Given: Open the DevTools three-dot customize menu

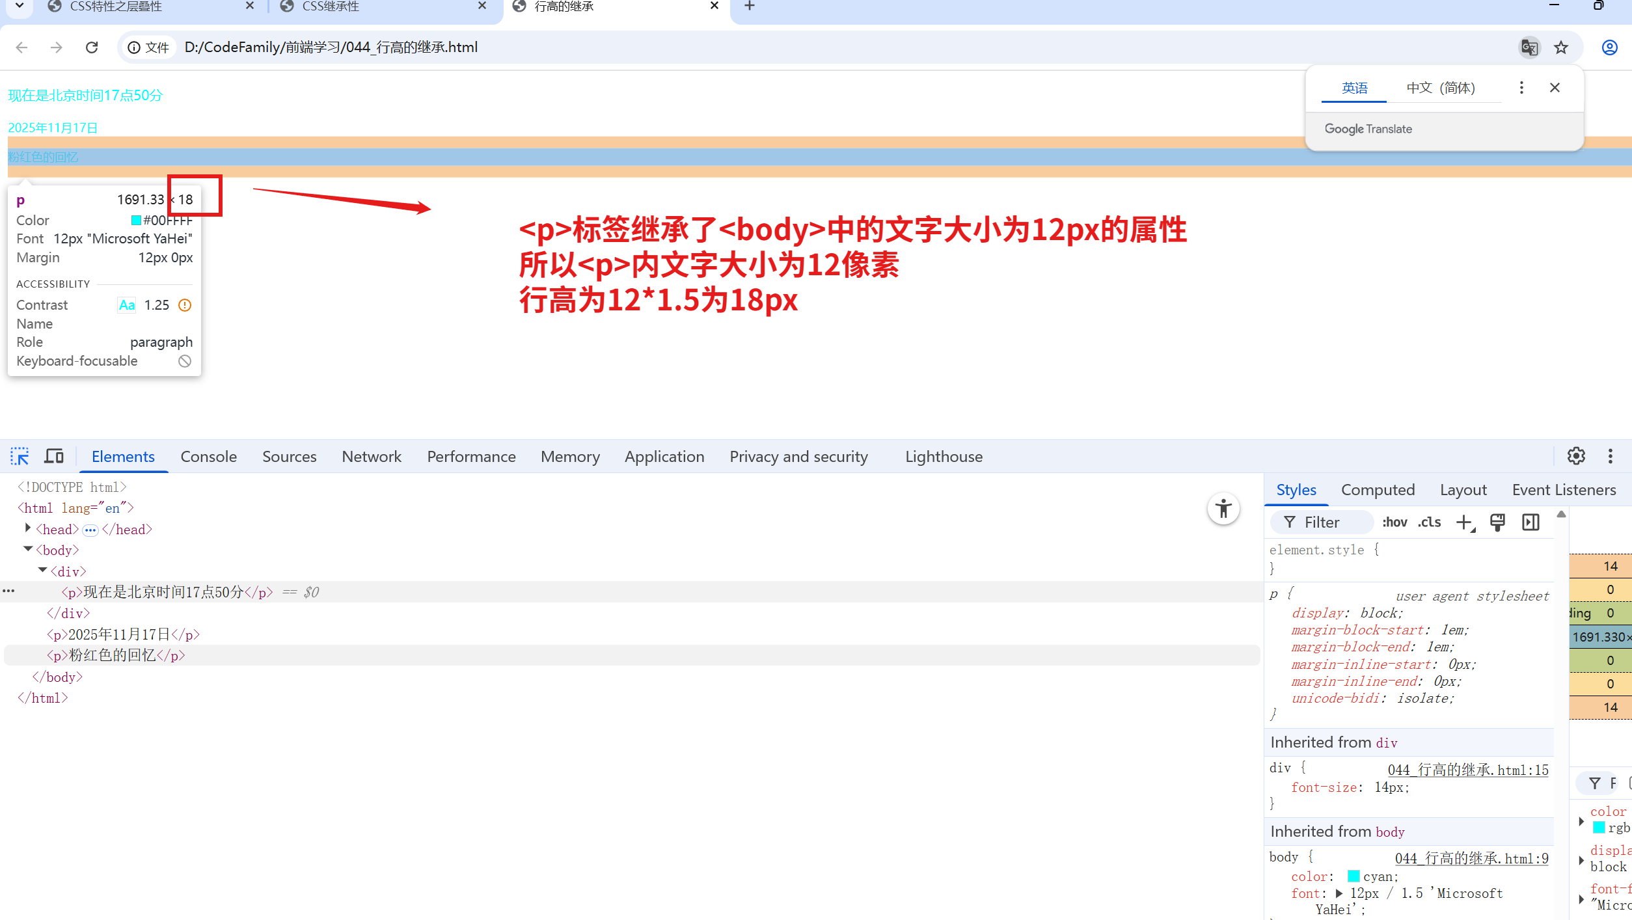Looking at the screenshot, I should (1611, 456).
